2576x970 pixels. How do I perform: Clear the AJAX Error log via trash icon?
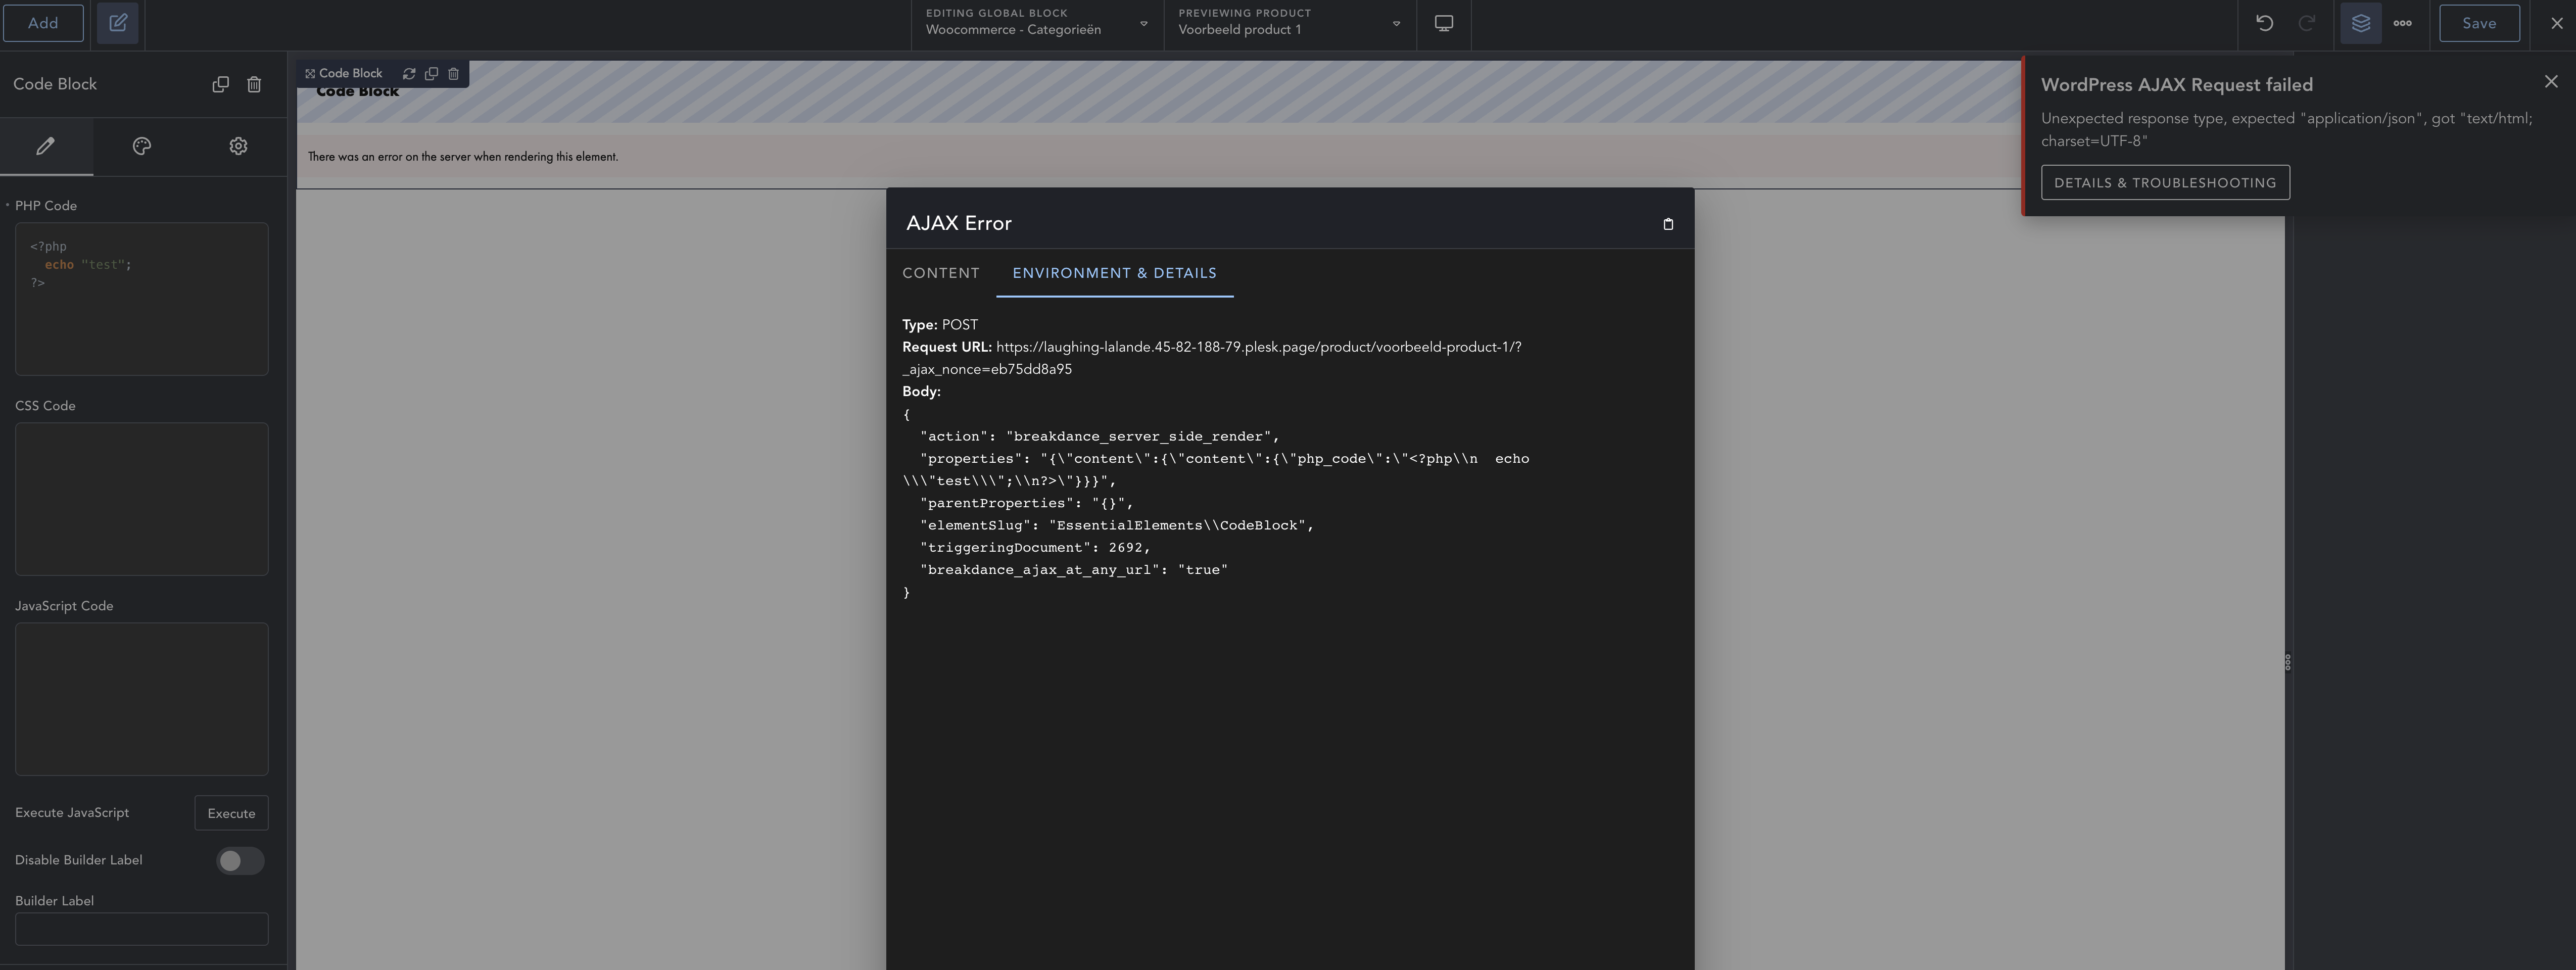1668,224
